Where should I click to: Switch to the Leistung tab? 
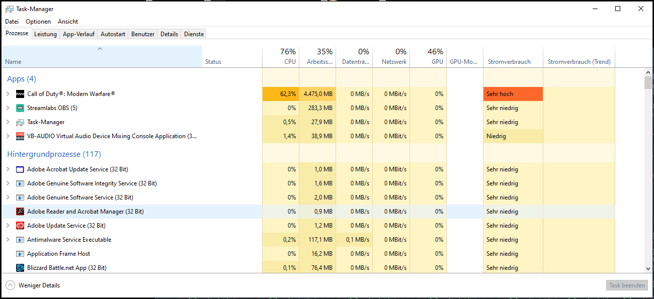pyautogui.click(x=45, y=34)
